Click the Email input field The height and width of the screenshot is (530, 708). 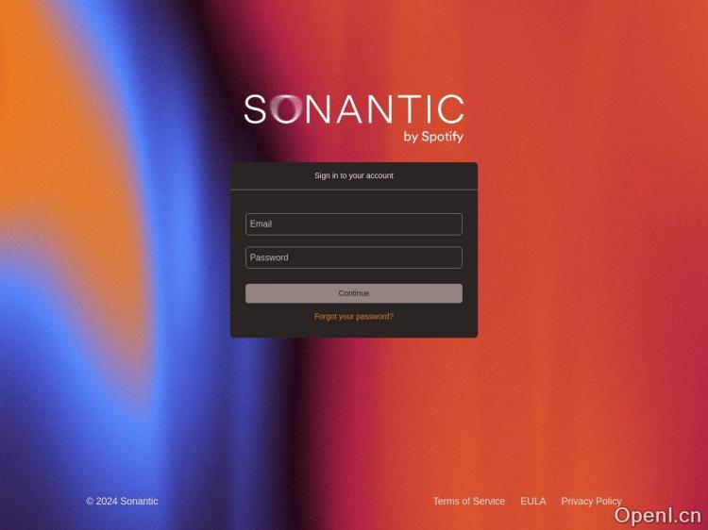click(354, 224)
